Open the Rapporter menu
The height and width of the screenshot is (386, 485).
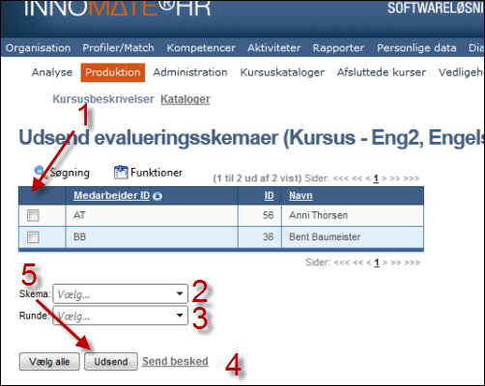(338, 48)
